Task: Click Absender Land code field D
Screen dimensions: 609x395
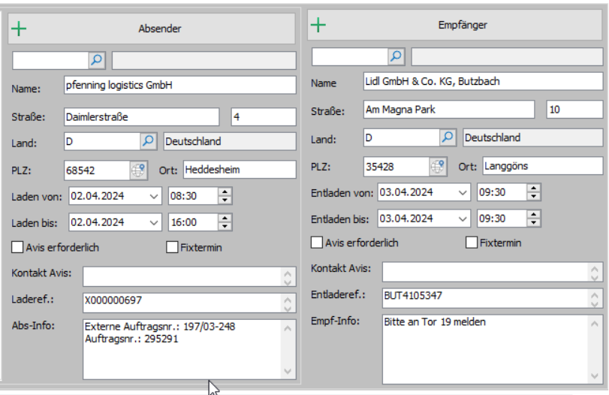Action: [x=102, y=141]
